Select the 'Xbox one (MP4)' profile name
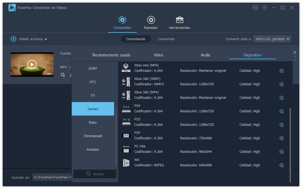Image resolution: width=302 pixels, height=189 pixels. point(146,65)
